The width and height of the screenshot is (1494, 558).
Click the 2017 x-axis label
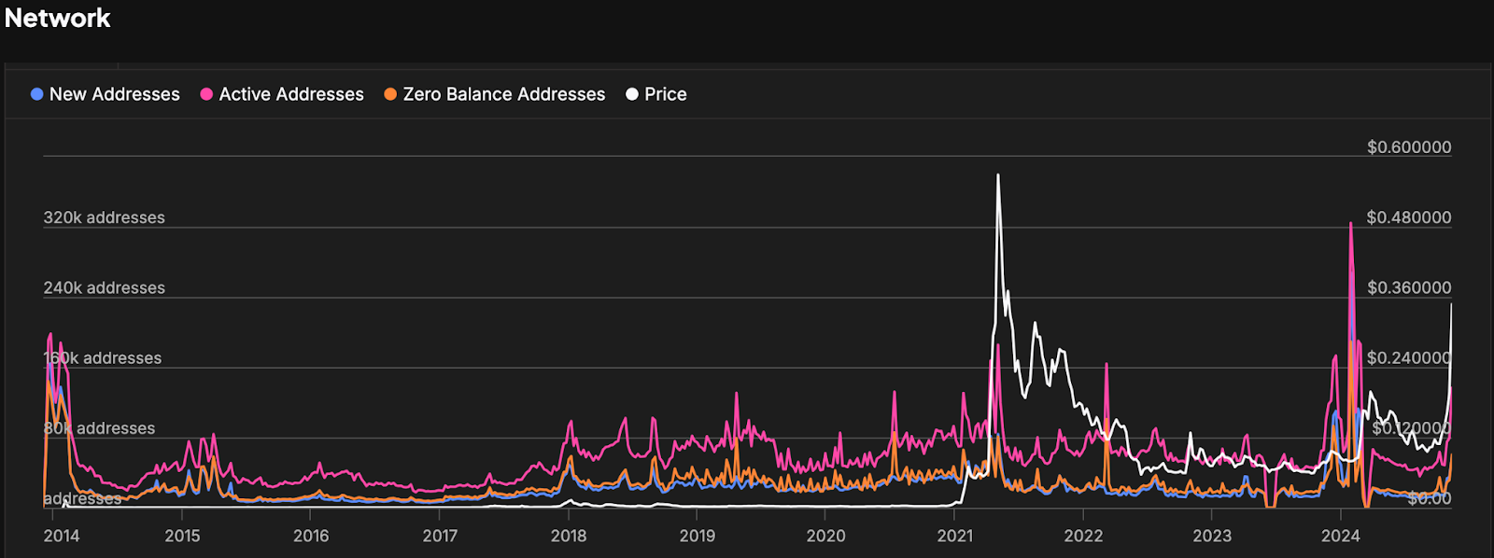click(x=440, y=536)
